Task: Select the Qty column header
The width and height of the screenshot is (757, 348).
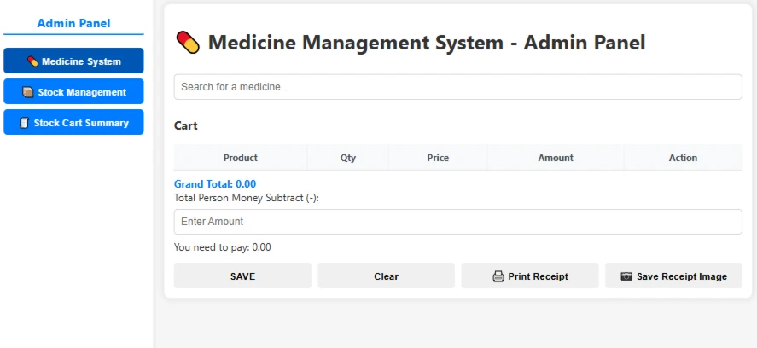Action: pyautogui.click(x=347, y=158)
